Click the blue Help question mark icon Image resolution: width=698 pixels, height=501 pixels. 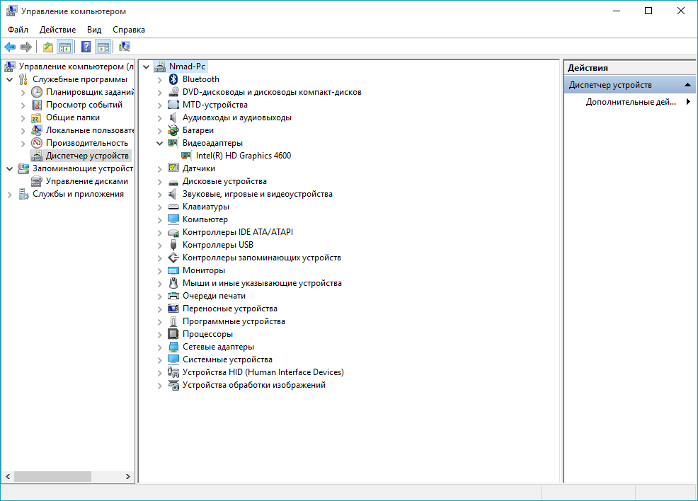tap(86, 47)
